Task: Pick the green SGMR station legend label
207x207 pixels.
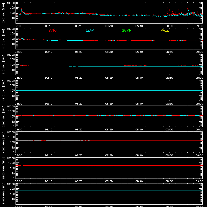Action: point(127,30)
